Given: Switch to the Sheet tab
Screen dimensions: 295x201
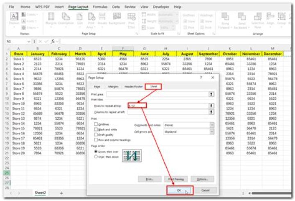Looking at the screenshot, I should (154, 87).
